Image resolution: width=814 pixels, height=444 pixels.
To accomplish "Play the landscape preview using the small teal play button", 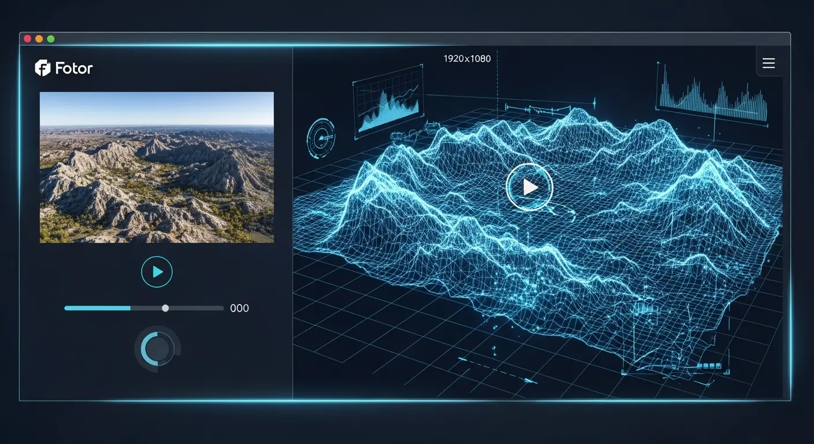I will [157, 272].
